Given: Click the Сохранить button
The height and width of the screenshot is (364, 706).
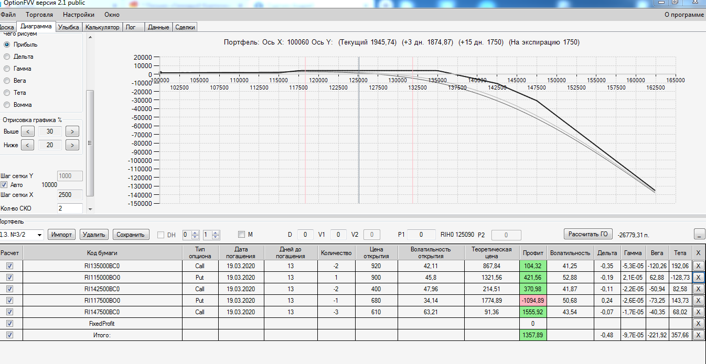Looking at the screenshot, I should [x=131, y=235].
